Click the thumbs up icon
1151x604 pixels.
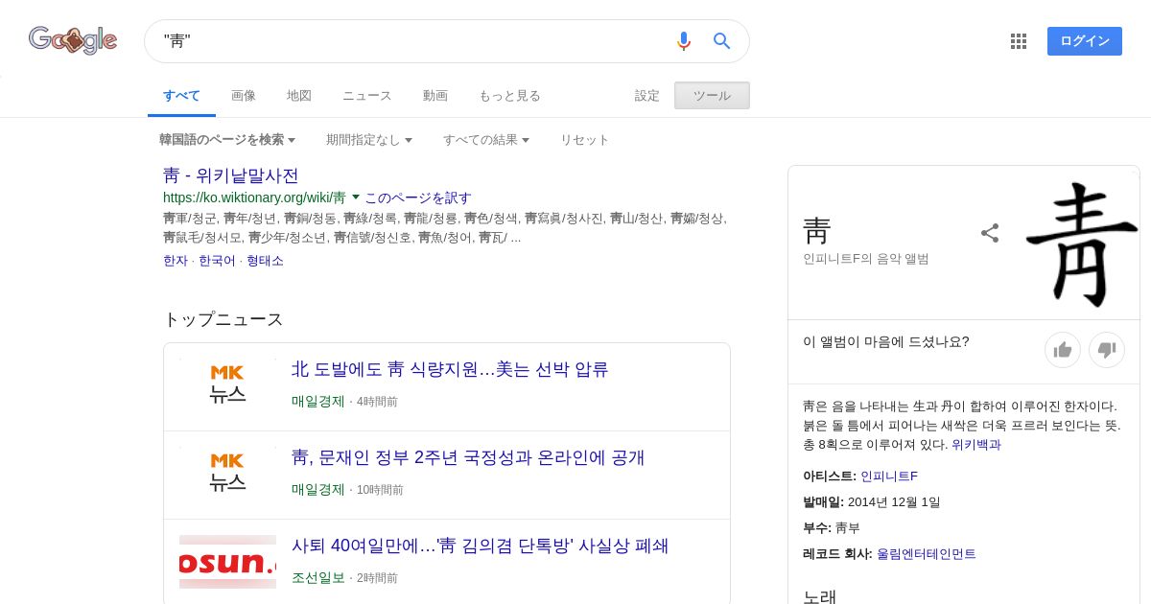[x=1063, y=350]
